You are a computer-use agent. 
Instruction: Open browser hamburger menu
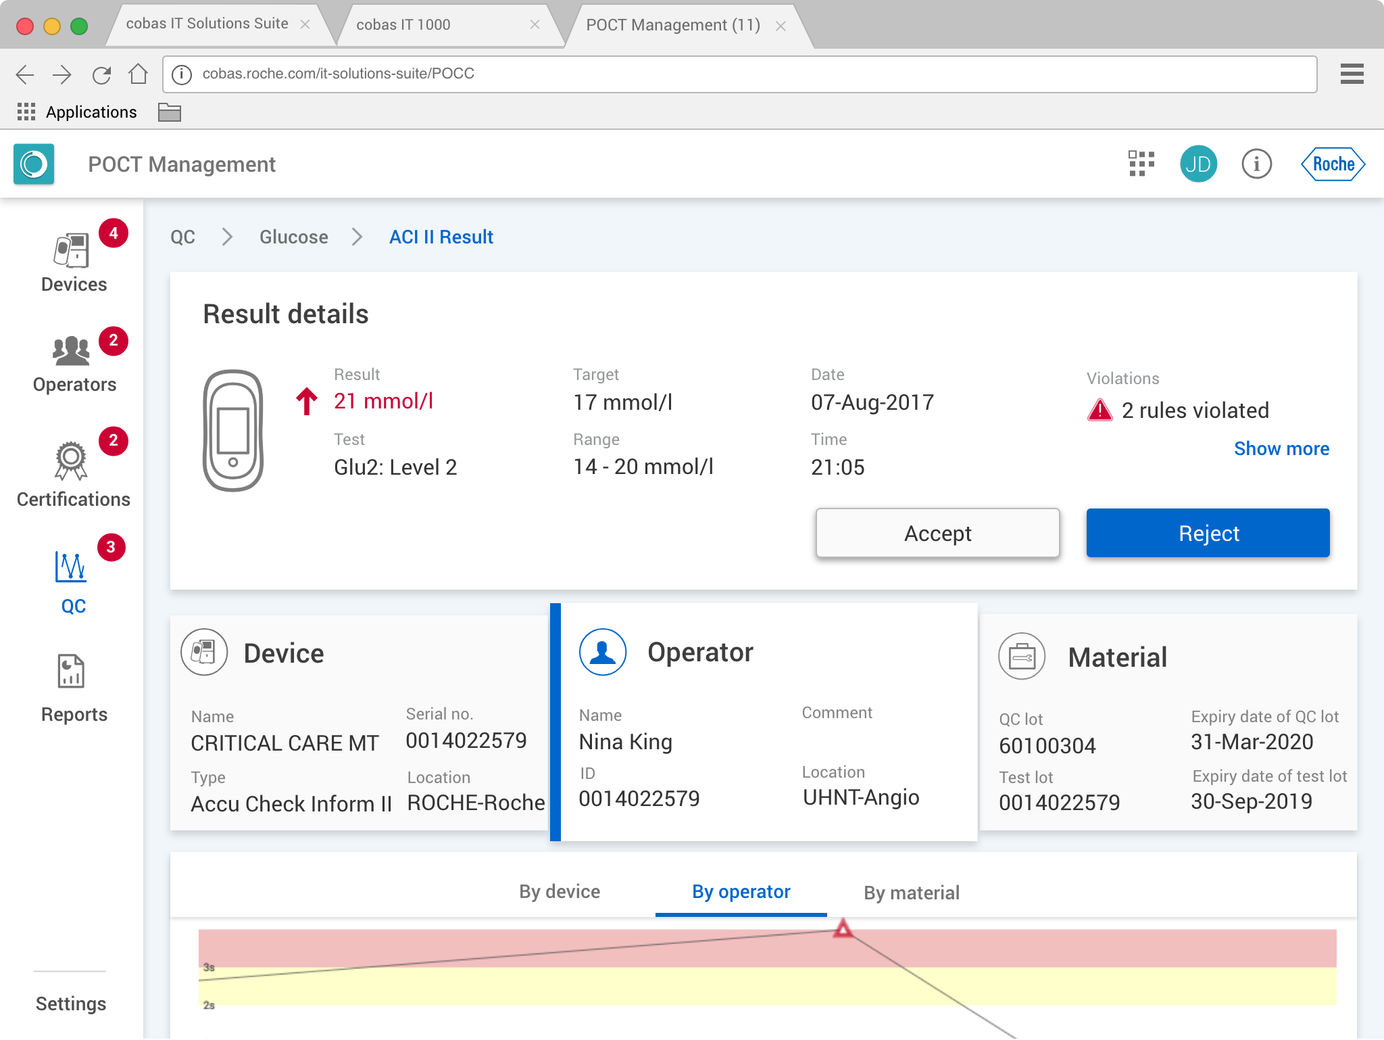1352,74
